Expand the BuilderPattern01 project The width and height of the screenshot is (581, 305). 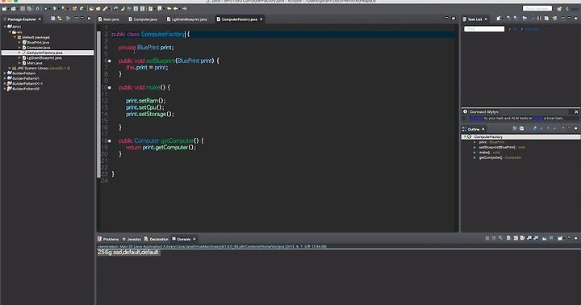(x=5, y=78)
